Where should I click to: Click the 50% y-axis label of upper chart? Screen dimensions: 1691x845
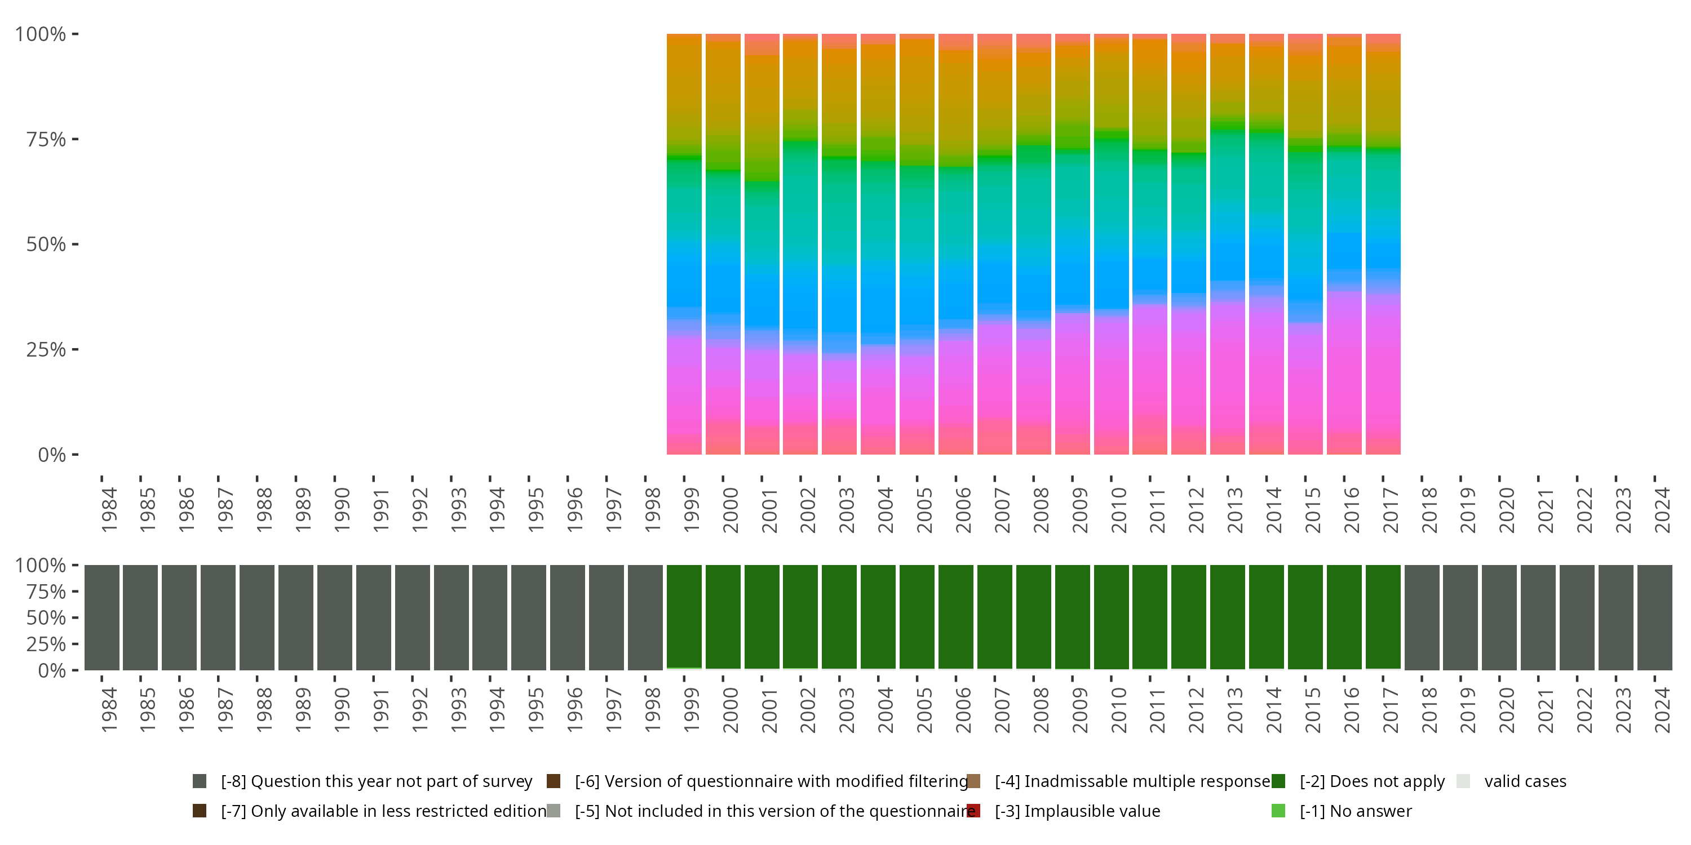pos(46,244)
